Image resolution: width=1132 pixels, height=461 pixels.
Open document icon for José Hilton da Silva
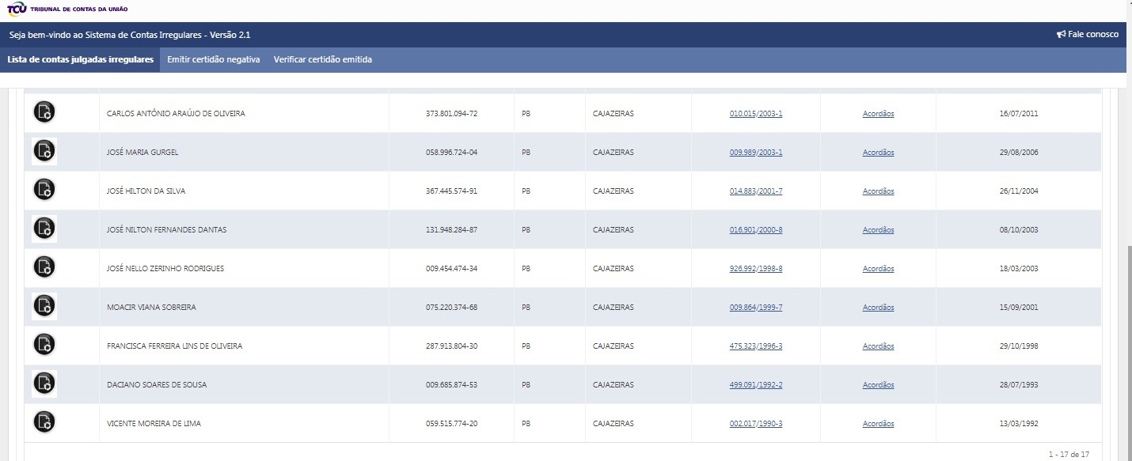coord(44,191)
